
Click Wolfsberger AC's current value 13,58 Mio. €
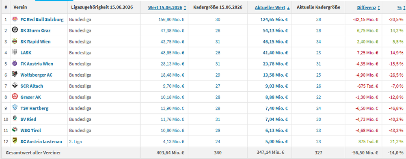click(276, 75)
